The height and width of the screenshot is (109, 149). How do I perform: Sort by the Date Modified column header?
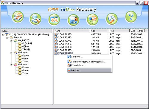[137, 31]
